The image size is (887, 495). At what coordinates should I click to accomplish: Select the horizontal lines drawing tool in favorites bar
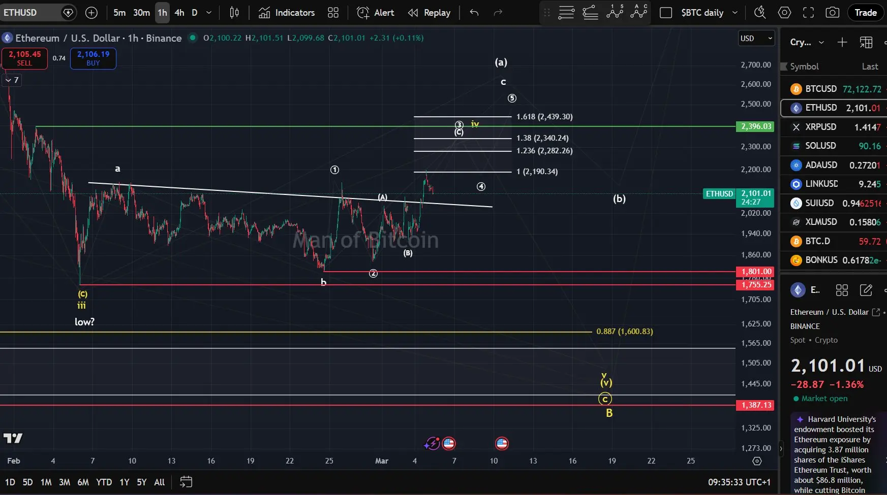click(566, 12)
